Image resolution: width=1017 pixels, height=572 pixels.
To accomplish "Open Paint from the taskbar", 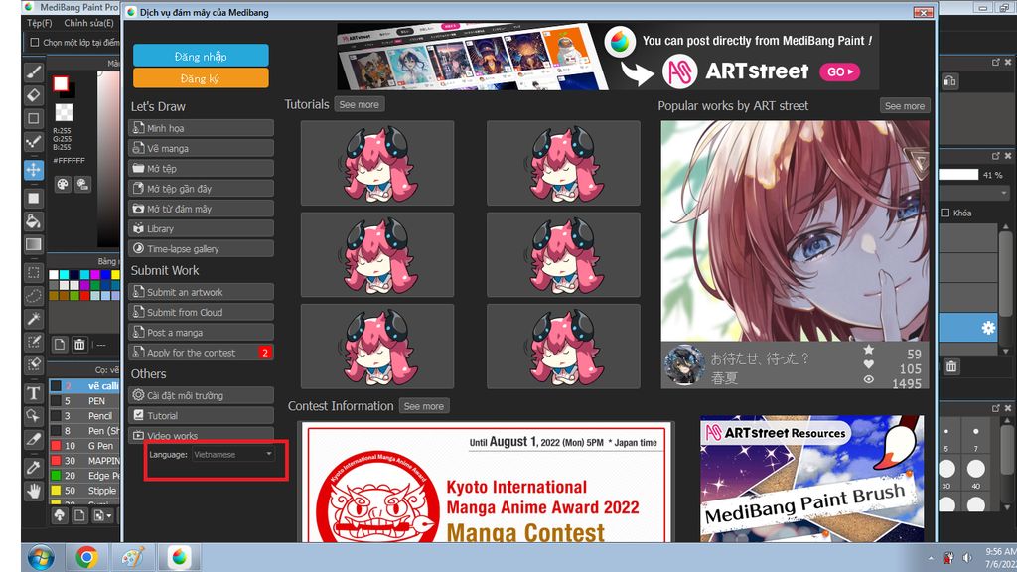I will pyautogui.click(x=133, y=558).
